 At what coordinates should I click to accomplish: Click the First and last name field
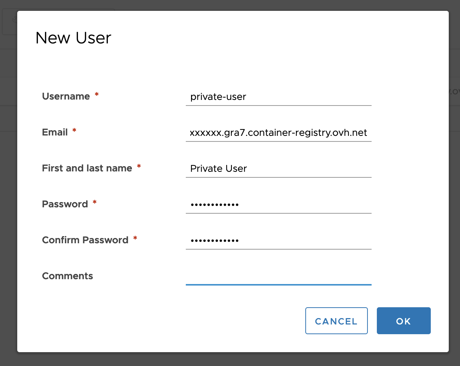279,169
